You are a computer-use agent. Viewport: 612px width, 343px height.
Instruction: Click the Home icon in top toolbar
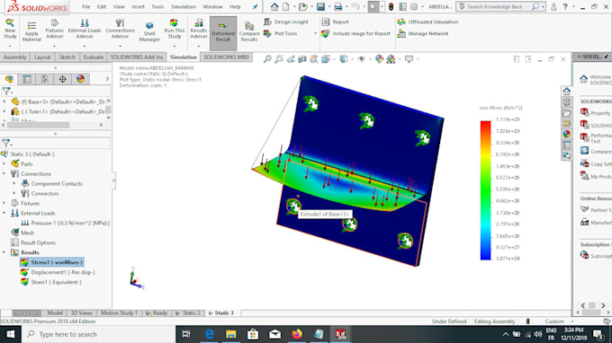pyautogui.click(x=274, y=6)
